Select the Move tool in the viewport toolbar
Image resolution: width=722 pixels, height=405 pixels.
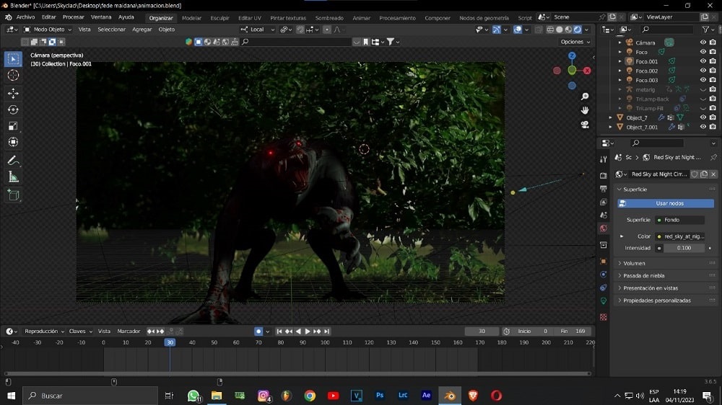(x=13, y=93)
